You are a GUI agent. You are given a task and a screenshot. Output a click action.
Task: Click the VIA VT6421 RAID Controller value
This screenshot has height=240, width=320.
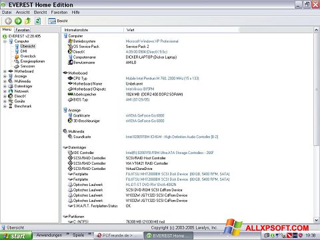click(x=147, y=163)
